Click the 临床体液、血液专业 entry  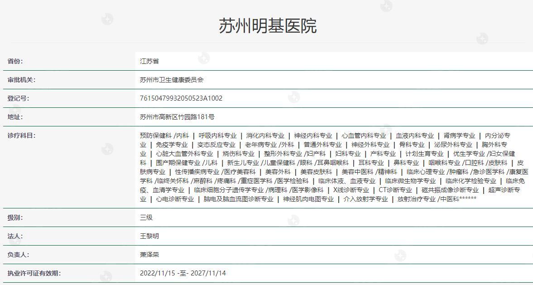tap(347, 181)
